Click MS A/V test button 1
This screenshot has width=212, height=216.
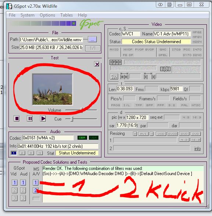coord(36,182)
